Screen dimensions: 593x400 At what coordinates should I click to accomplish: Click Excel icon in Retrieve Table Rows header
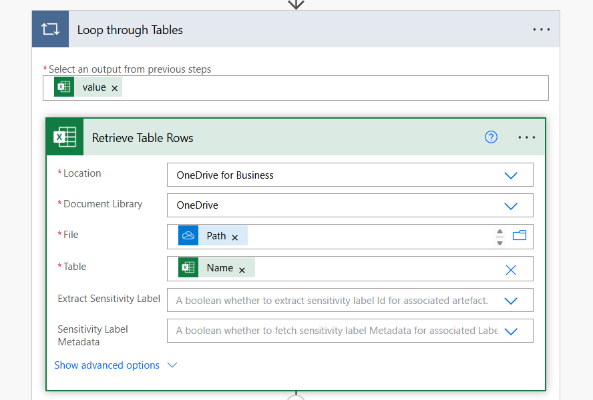(x=65, y=137)
